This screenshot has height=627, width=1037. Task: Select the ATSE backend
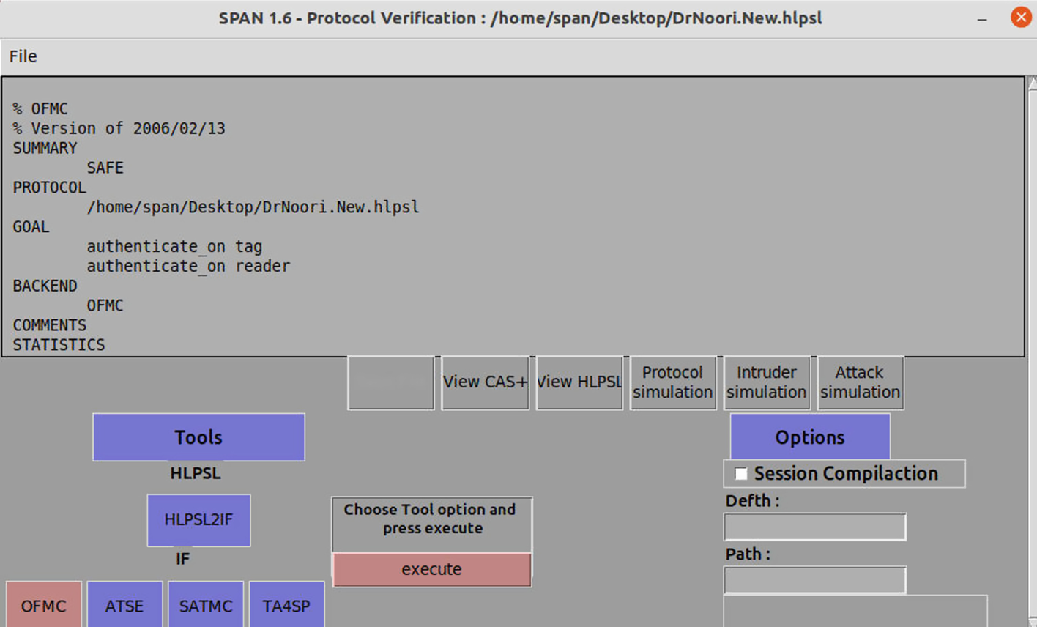click(124, 605)
